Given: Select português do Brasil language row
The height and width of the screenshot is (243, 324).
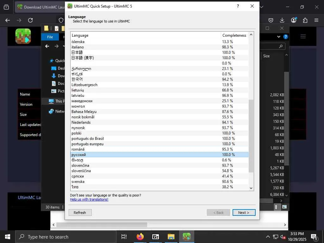Looking at the screenshot, I should click(159, 139).
